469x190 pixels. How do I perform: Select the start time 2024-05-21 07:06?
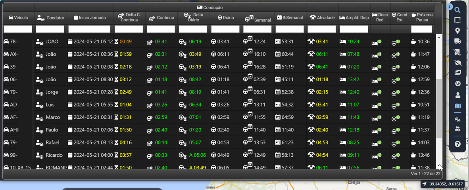(x=93, y=130)
